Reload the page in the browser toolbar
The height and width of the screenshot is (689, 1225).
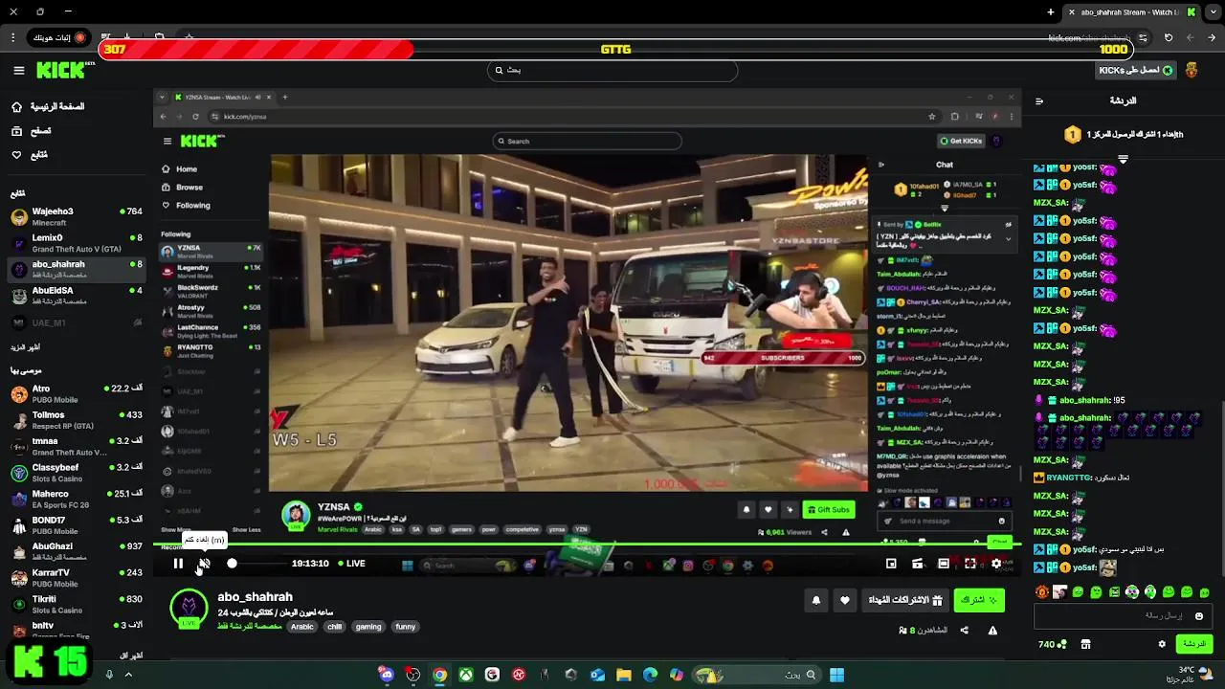(1169, 37)
